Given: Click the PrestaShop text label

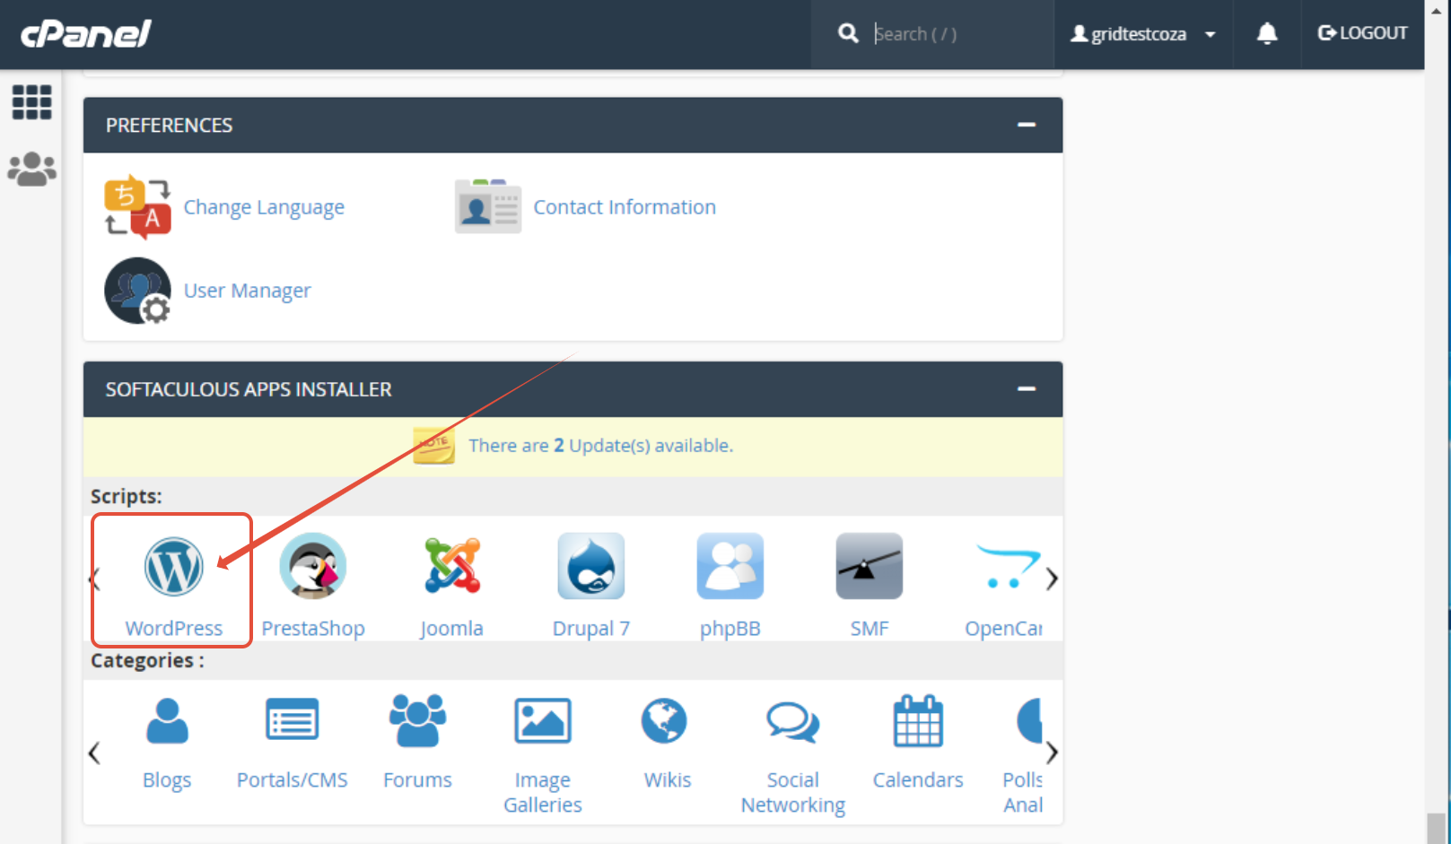Looking at the screenshot, I should (313, 628).
